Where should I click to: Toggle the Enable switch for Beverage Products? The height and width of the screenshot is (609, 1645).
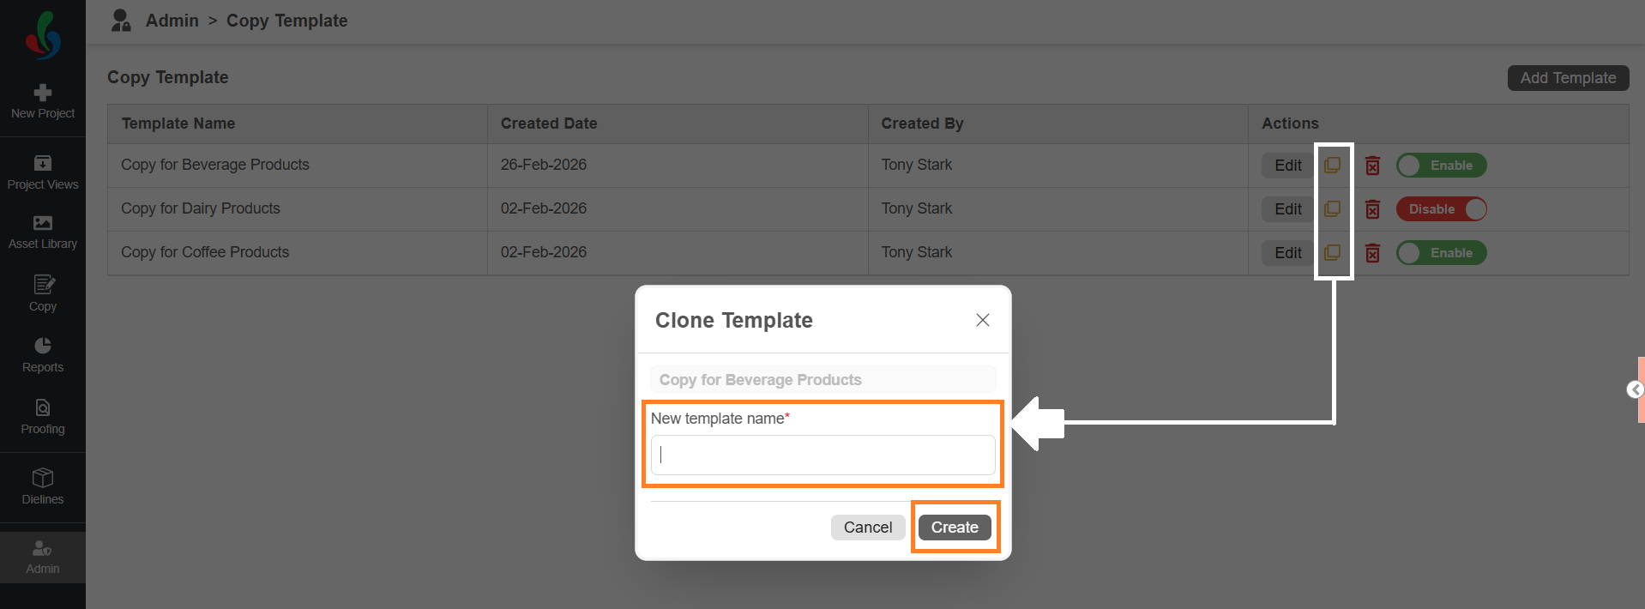(1441, 166)
